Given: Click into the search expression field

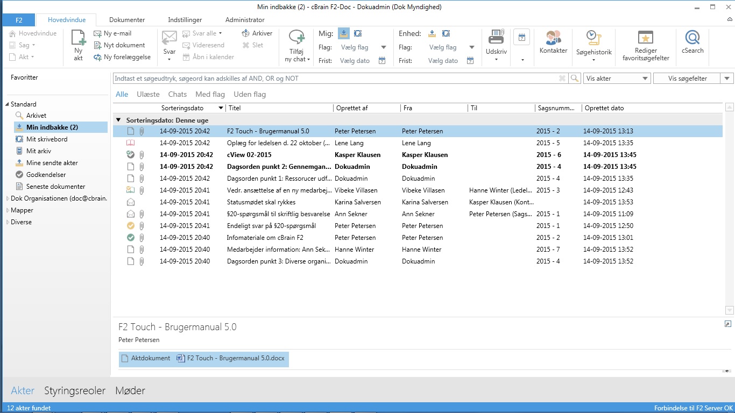Looking at the screenshot, I should click(335, 79).
